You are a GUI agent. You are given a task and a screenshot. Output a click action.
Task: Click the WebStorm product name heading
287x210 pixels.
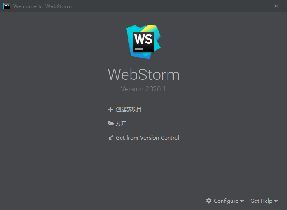143,74
